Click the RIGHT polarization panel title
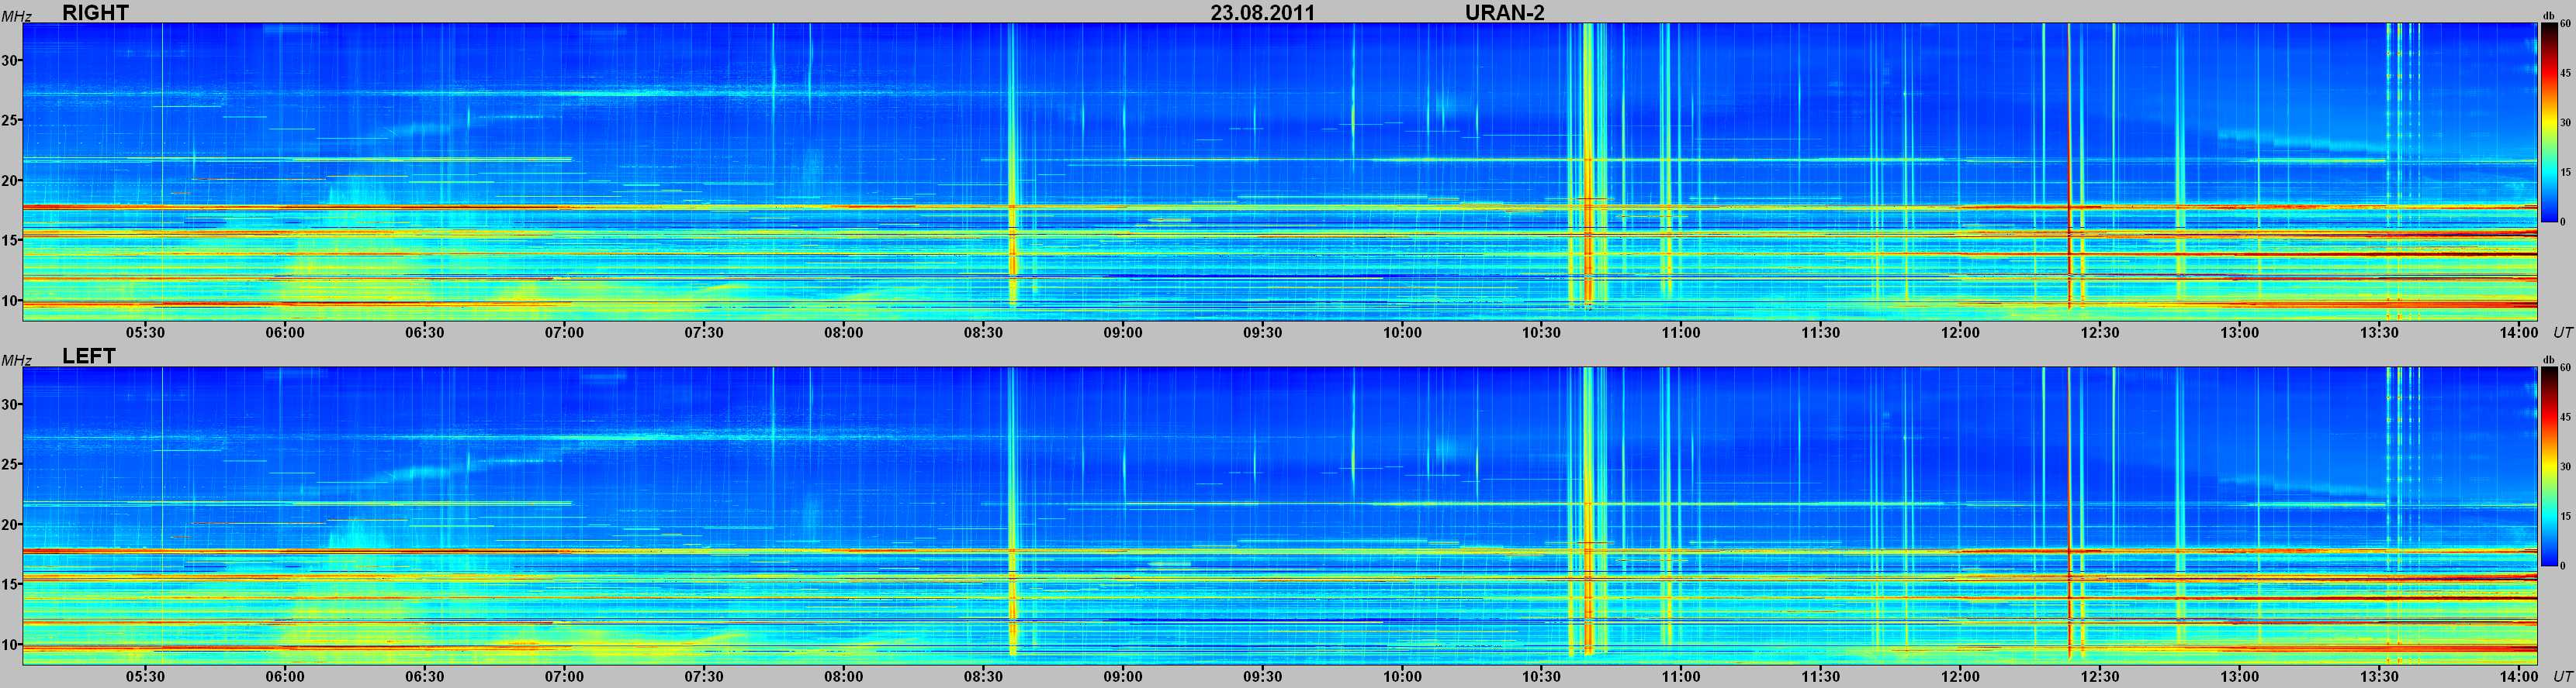This screenshot has width=2576, height=688. 95,12
